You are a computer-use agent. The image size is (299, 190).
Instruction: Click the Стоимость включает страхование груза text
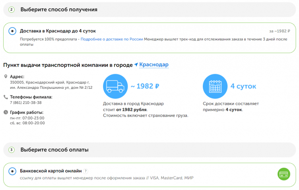pyautogui.click(x=146, y=116)
